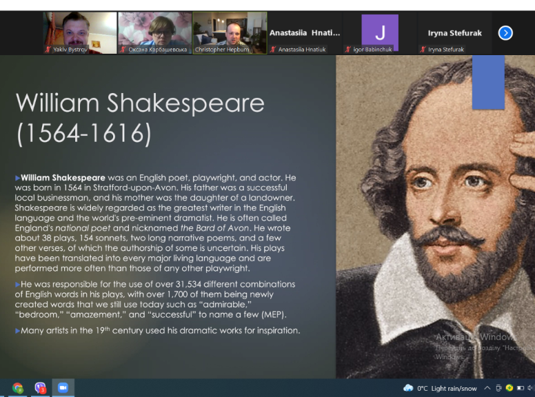Select Christopher Hepburn's video thumbnail

[230, 33]
